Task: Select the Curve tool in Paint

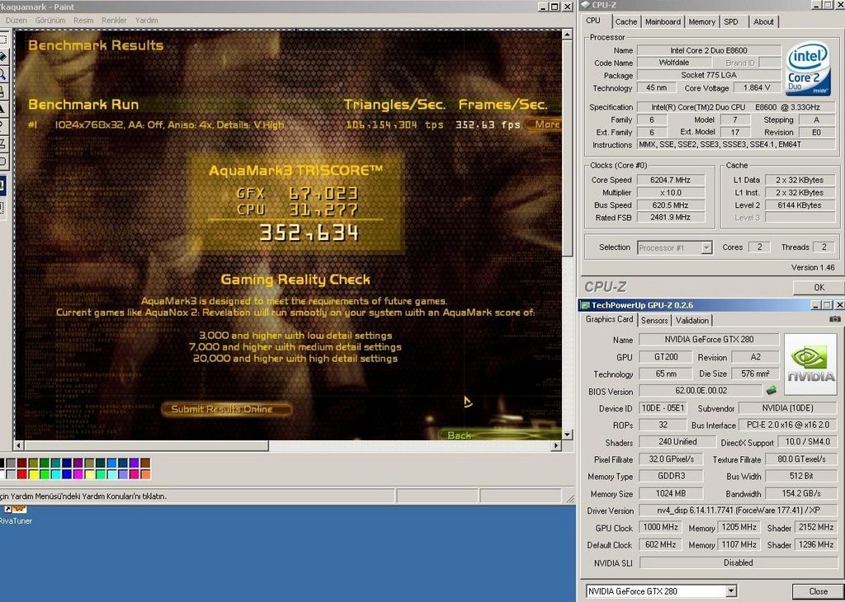Action: 2,126
